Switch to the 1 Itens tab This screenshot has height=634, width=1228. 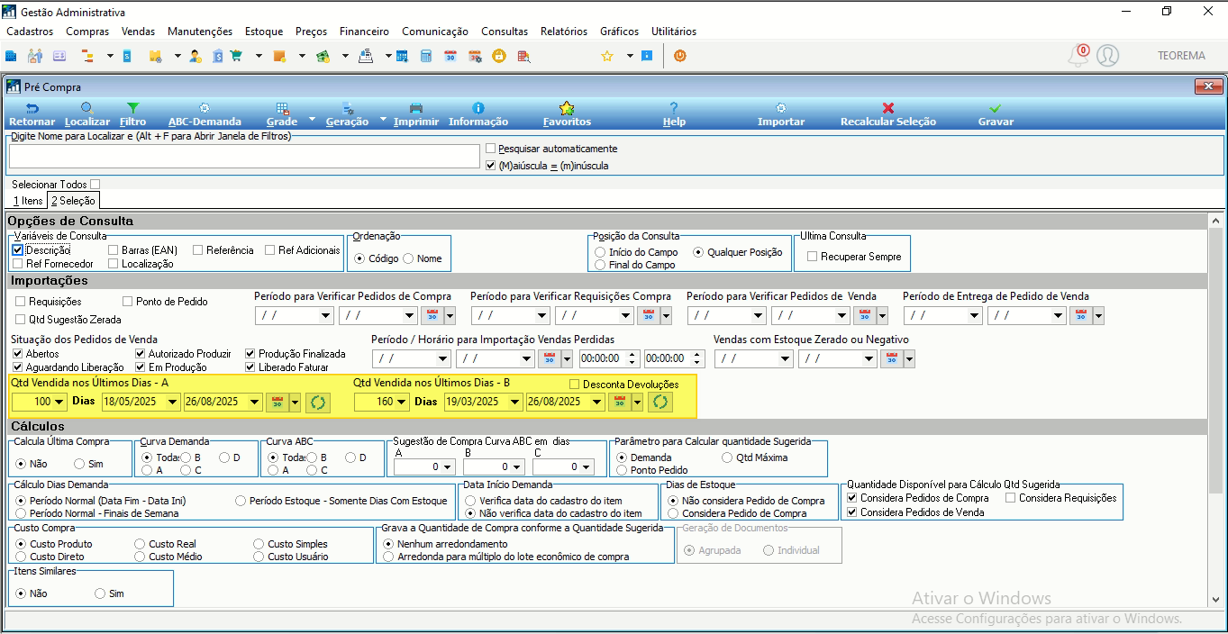click(27, 201)
